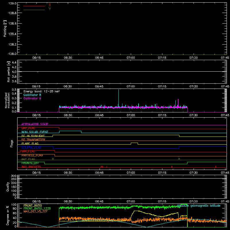
Task: Click the BAD_PACKETS flag label
Action: (x=31, y=167)
